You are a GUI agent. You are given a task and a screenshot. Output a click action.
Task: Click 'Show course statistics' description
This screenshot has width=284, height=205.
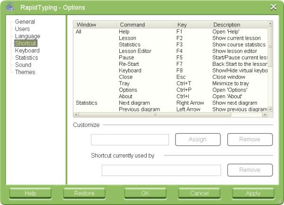pyautogui.click(x=239, y=45)
